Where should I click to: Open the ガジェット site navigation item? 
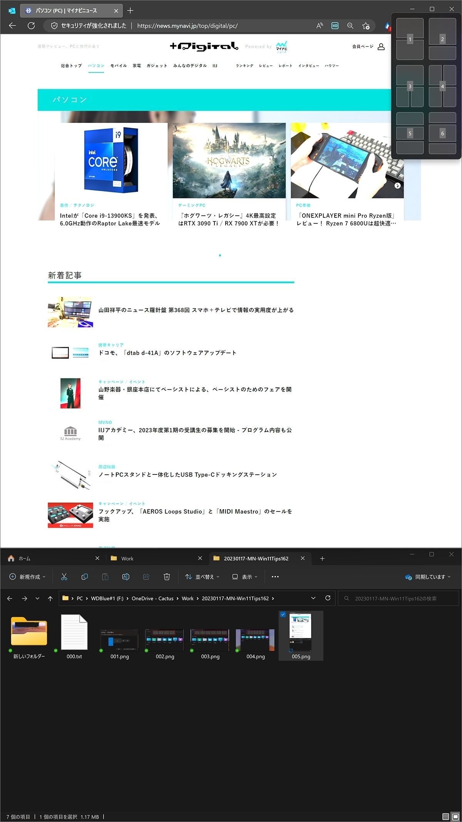[157, 66]
